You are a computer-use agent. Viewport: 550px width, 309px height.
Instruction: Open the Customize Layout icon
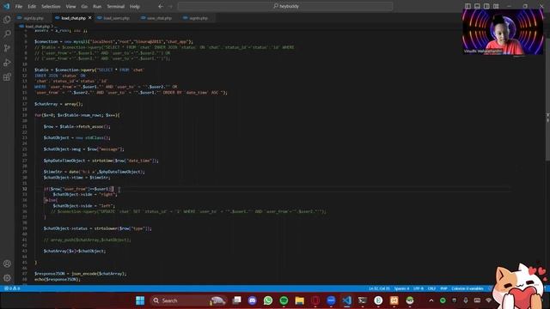(x=496, y=6)
